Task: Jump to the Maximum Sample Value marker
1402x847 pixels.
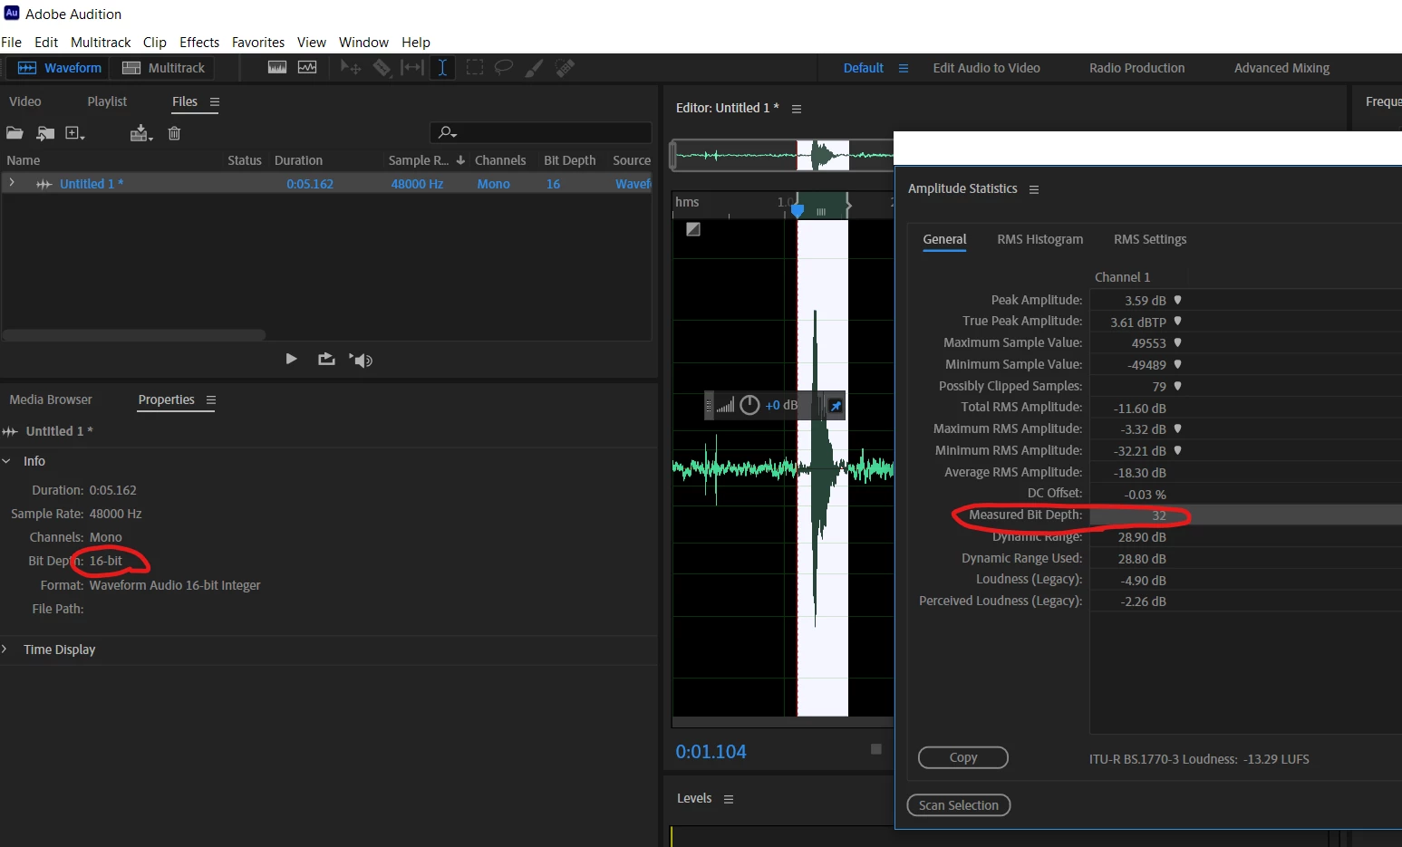Action: [x=1177, y=342]
